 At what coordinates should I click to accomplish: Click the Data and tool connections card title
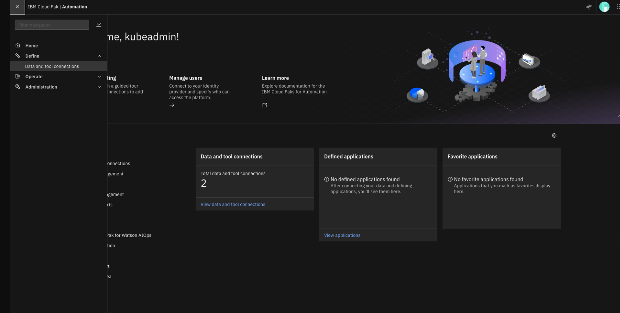(231, 156)
